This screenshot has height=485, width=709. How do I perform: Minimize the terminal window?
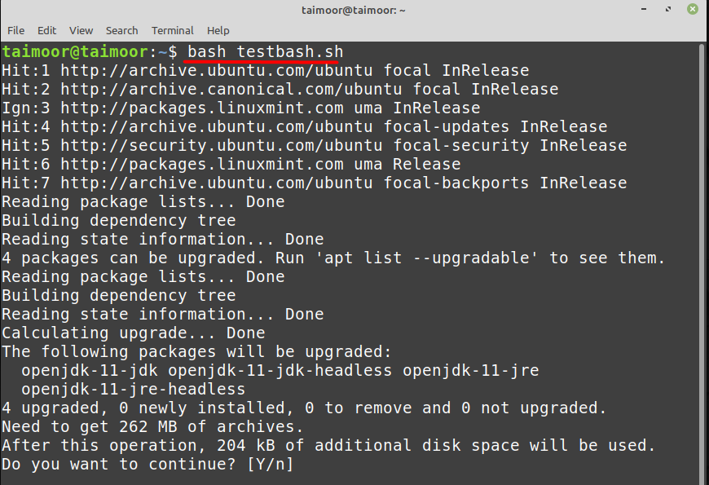pyautogui.click(x=644, y=9)
